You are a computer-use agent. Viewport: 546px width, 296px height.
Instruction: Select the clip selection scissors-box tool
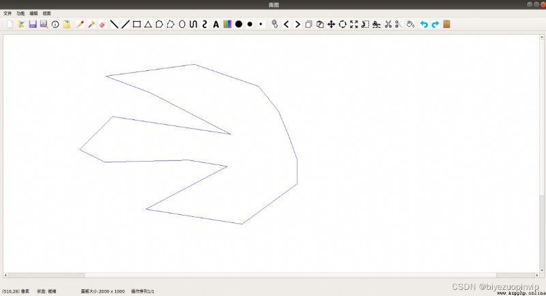365,25
